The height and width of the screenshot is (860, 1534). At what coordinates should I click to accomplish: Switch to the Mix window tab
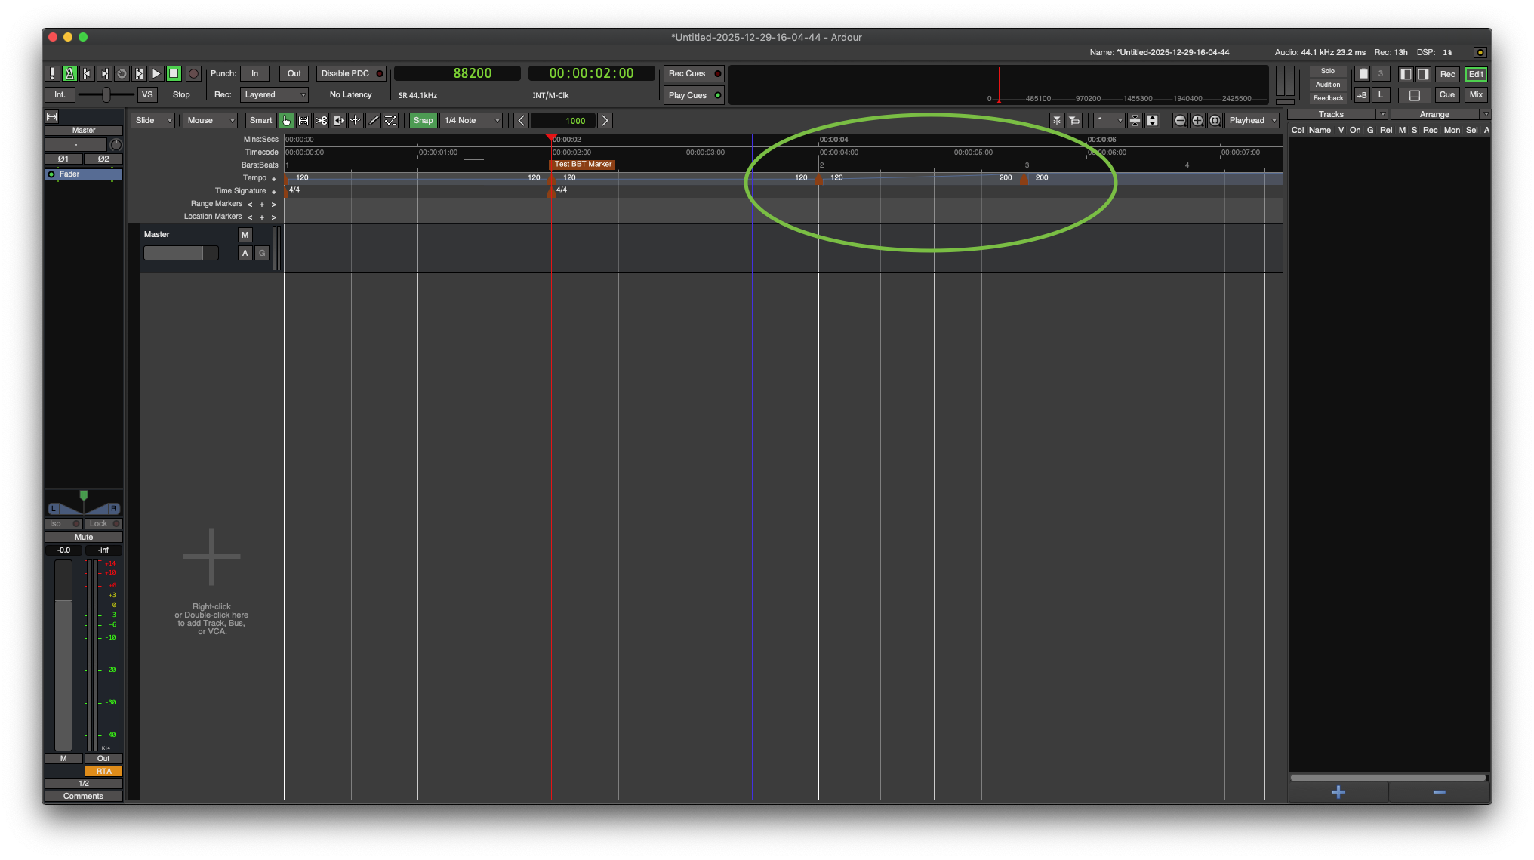1476,94
